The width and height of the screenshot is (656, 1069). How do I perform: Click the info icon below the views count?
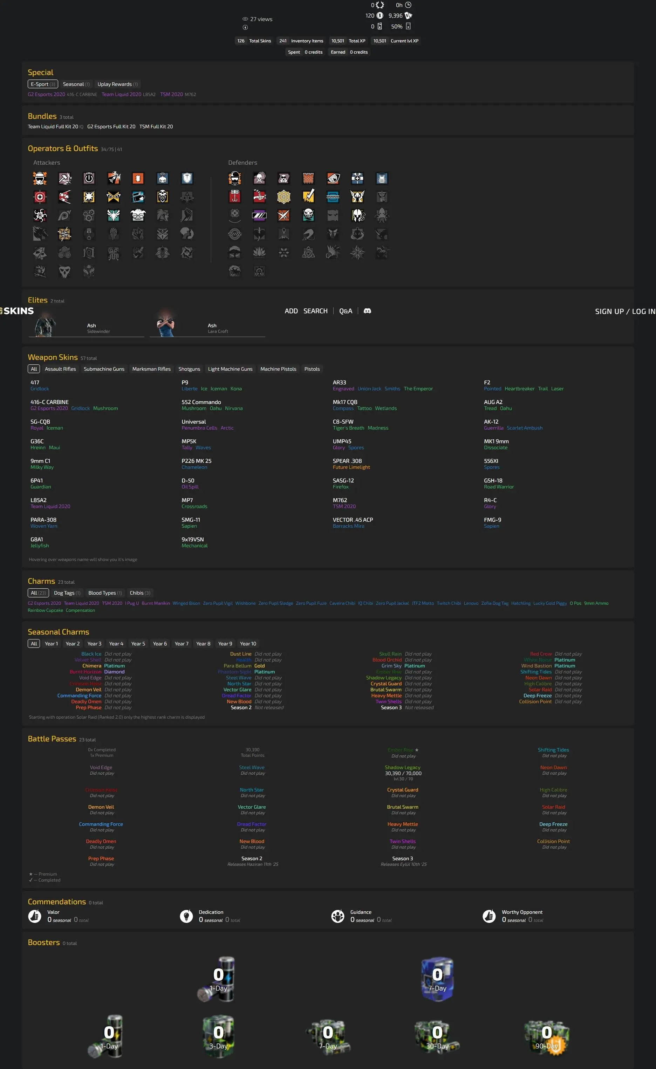point(245,27)
